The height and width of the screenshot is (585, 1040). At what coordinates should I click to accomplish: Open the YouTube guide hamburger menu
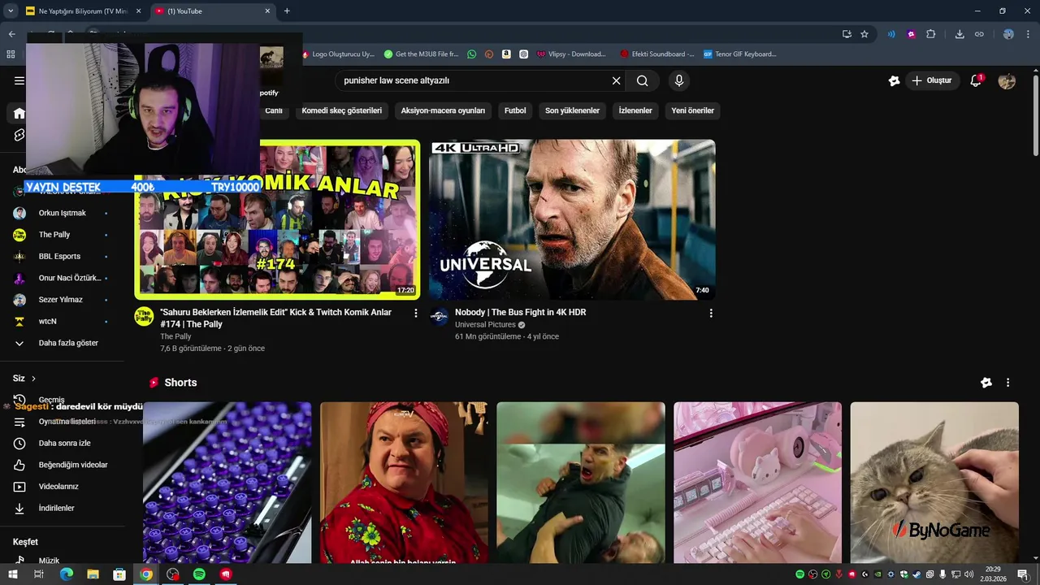point(19,80)
